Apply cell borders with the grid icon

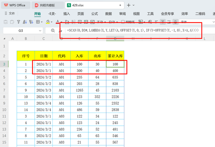tap(38, 22)
